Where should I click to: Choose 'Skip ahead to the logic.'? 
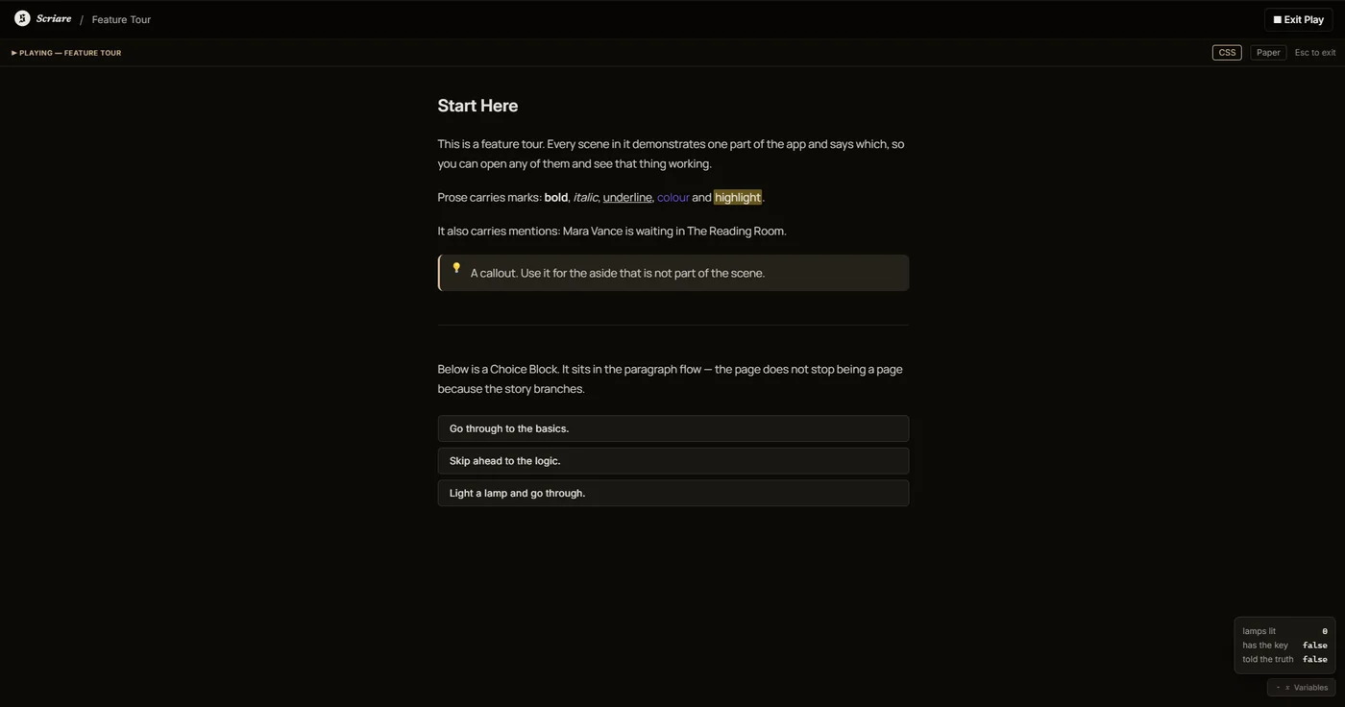click(x=673, y=461)
